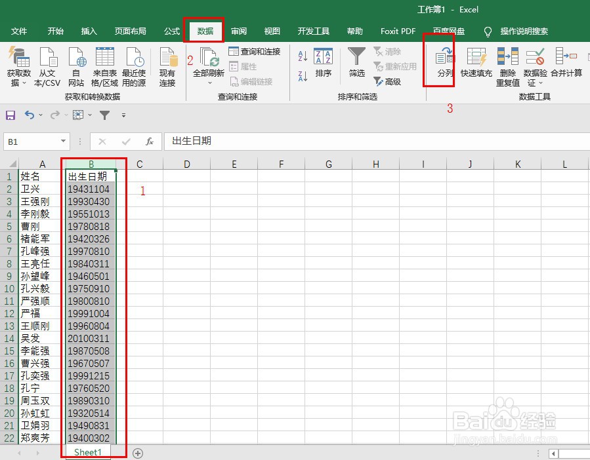
Task: Click 快速填充 (Flash Fill)
Action: (x=476, y=62)
